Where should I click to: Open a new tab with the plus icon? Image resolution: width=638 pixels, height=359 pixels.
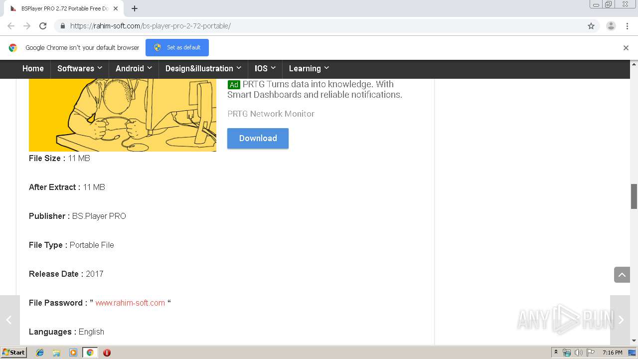134,8
